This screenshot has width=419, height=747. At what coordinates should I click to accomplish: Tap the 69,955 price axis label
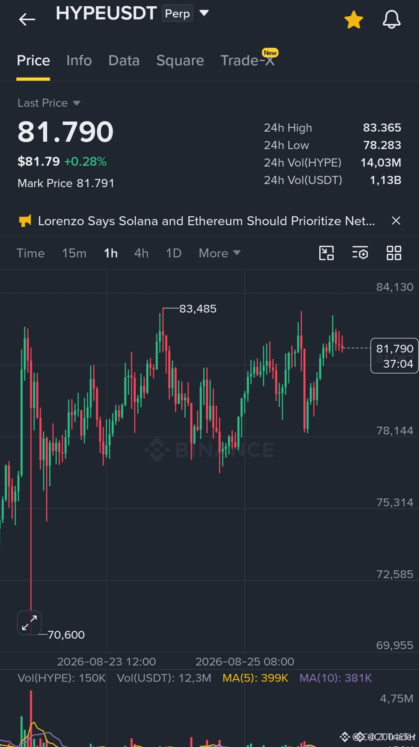click(x=395, y=645)
